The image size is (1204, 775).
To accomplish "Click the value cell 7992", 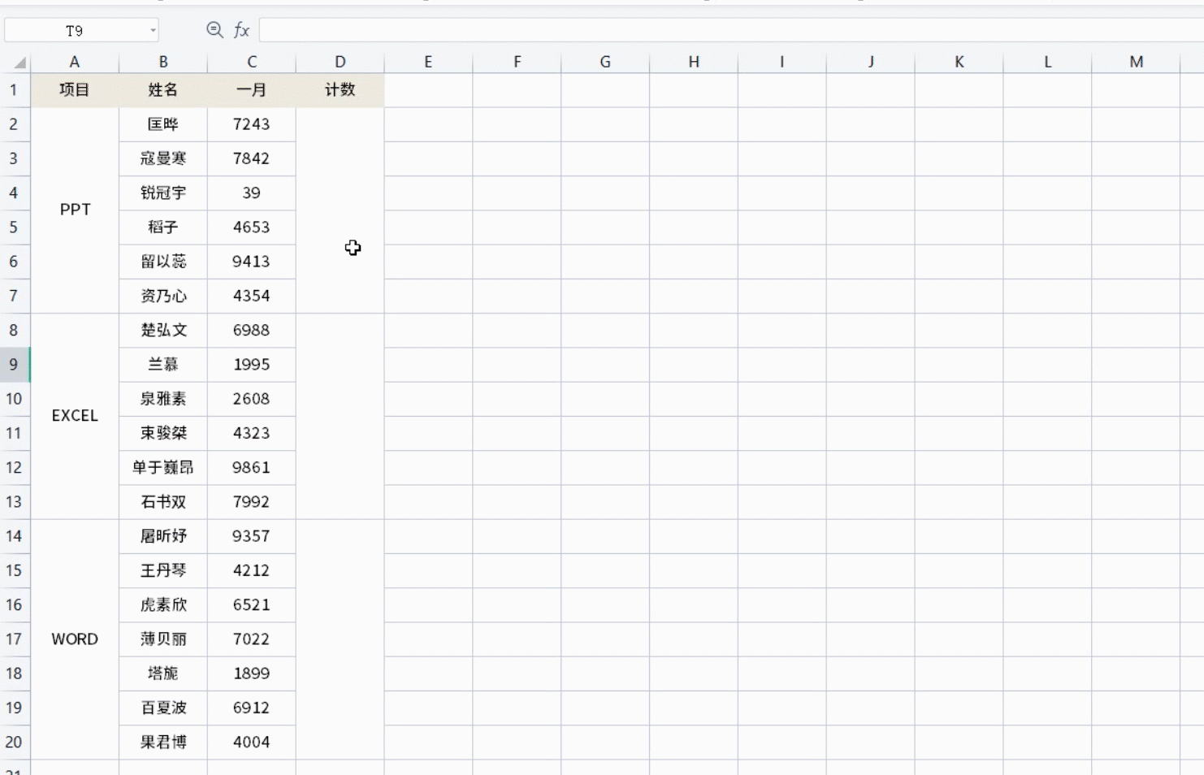I will (252, 502).
